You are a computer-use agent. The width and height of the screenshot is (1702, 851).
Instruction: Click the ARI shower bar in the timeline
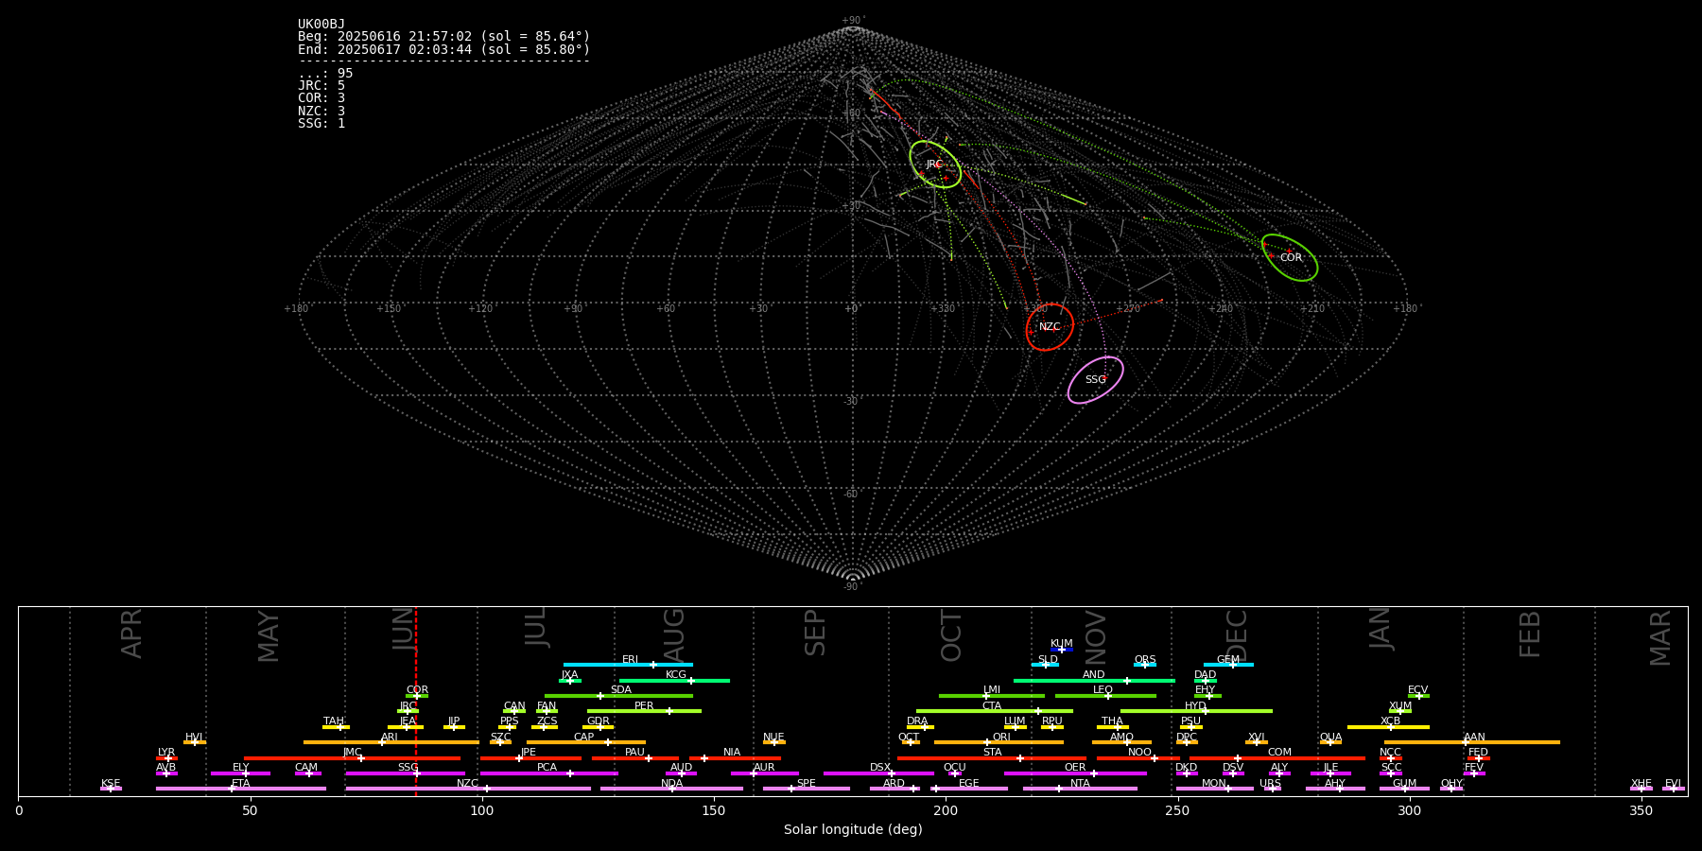coord(391,742)
